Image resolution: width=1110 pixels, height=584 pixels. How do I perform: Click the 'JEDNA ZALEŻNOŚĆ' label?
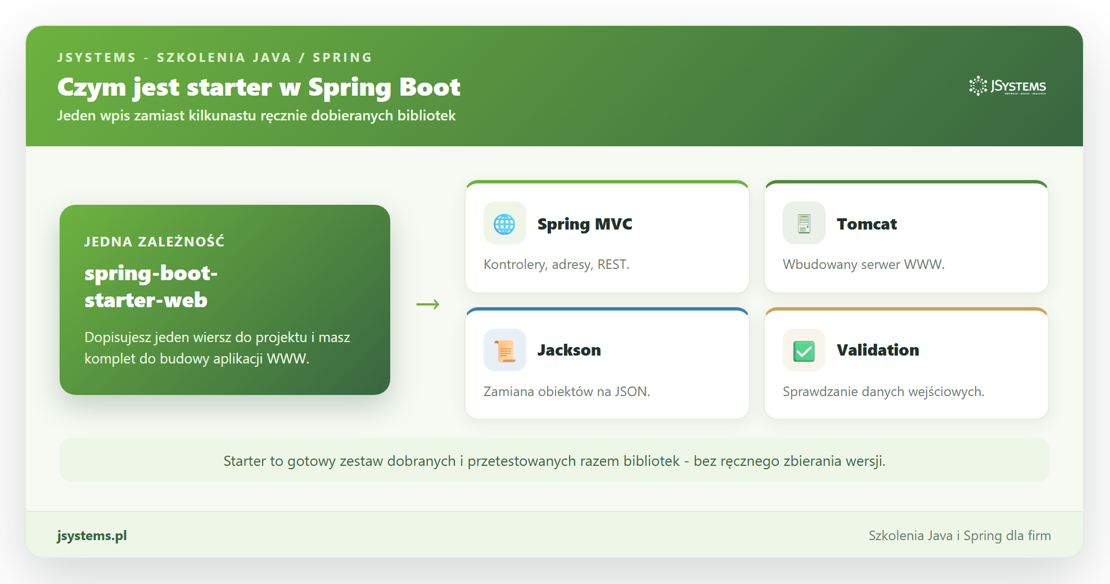pyautogui.click(x=155, y=241)
